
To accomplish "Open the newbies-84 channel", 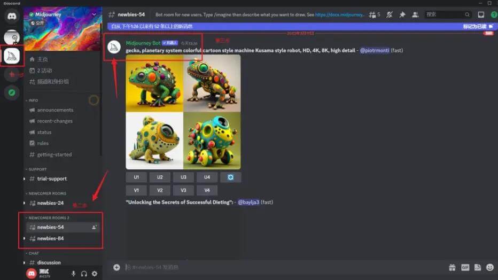I will [50, 238].
